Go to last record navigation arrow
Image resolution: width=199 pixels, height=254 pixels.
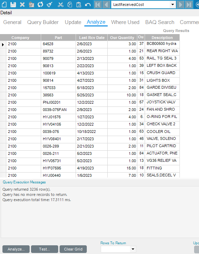pyautogui.click(x=189, y=5)
